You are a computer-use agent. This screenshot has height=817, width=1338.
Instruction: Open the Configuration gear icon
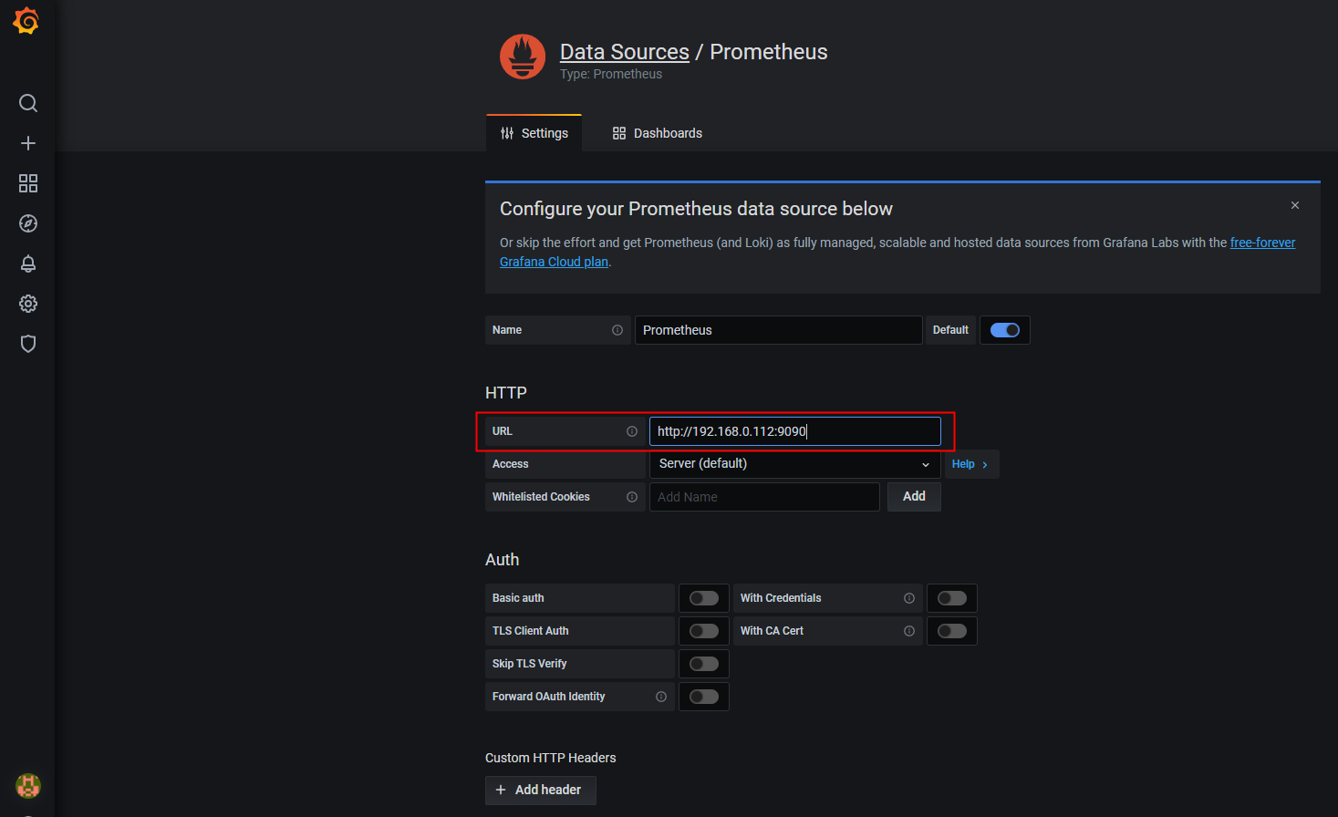click(x=28, y=304)
